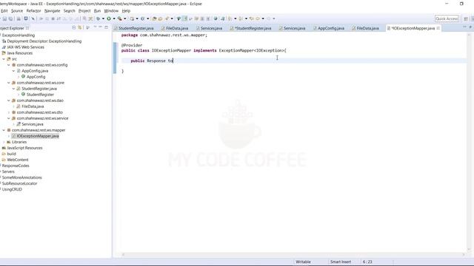The height and width of the screenshot is (266, 474).
Task: Collapse the src folder
Action: pos(4,59)
